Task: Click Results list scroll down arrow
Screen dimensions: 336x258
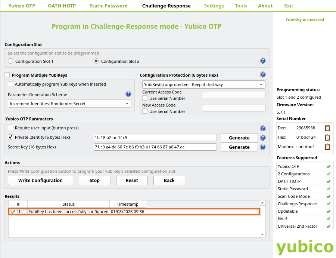Action: [x=262, y=234]
